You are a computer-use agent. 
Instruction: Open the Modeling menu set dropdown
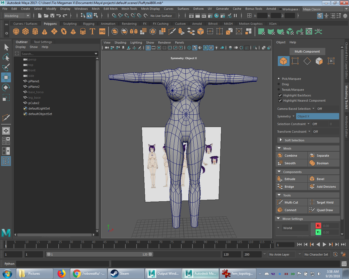point(17,16)
